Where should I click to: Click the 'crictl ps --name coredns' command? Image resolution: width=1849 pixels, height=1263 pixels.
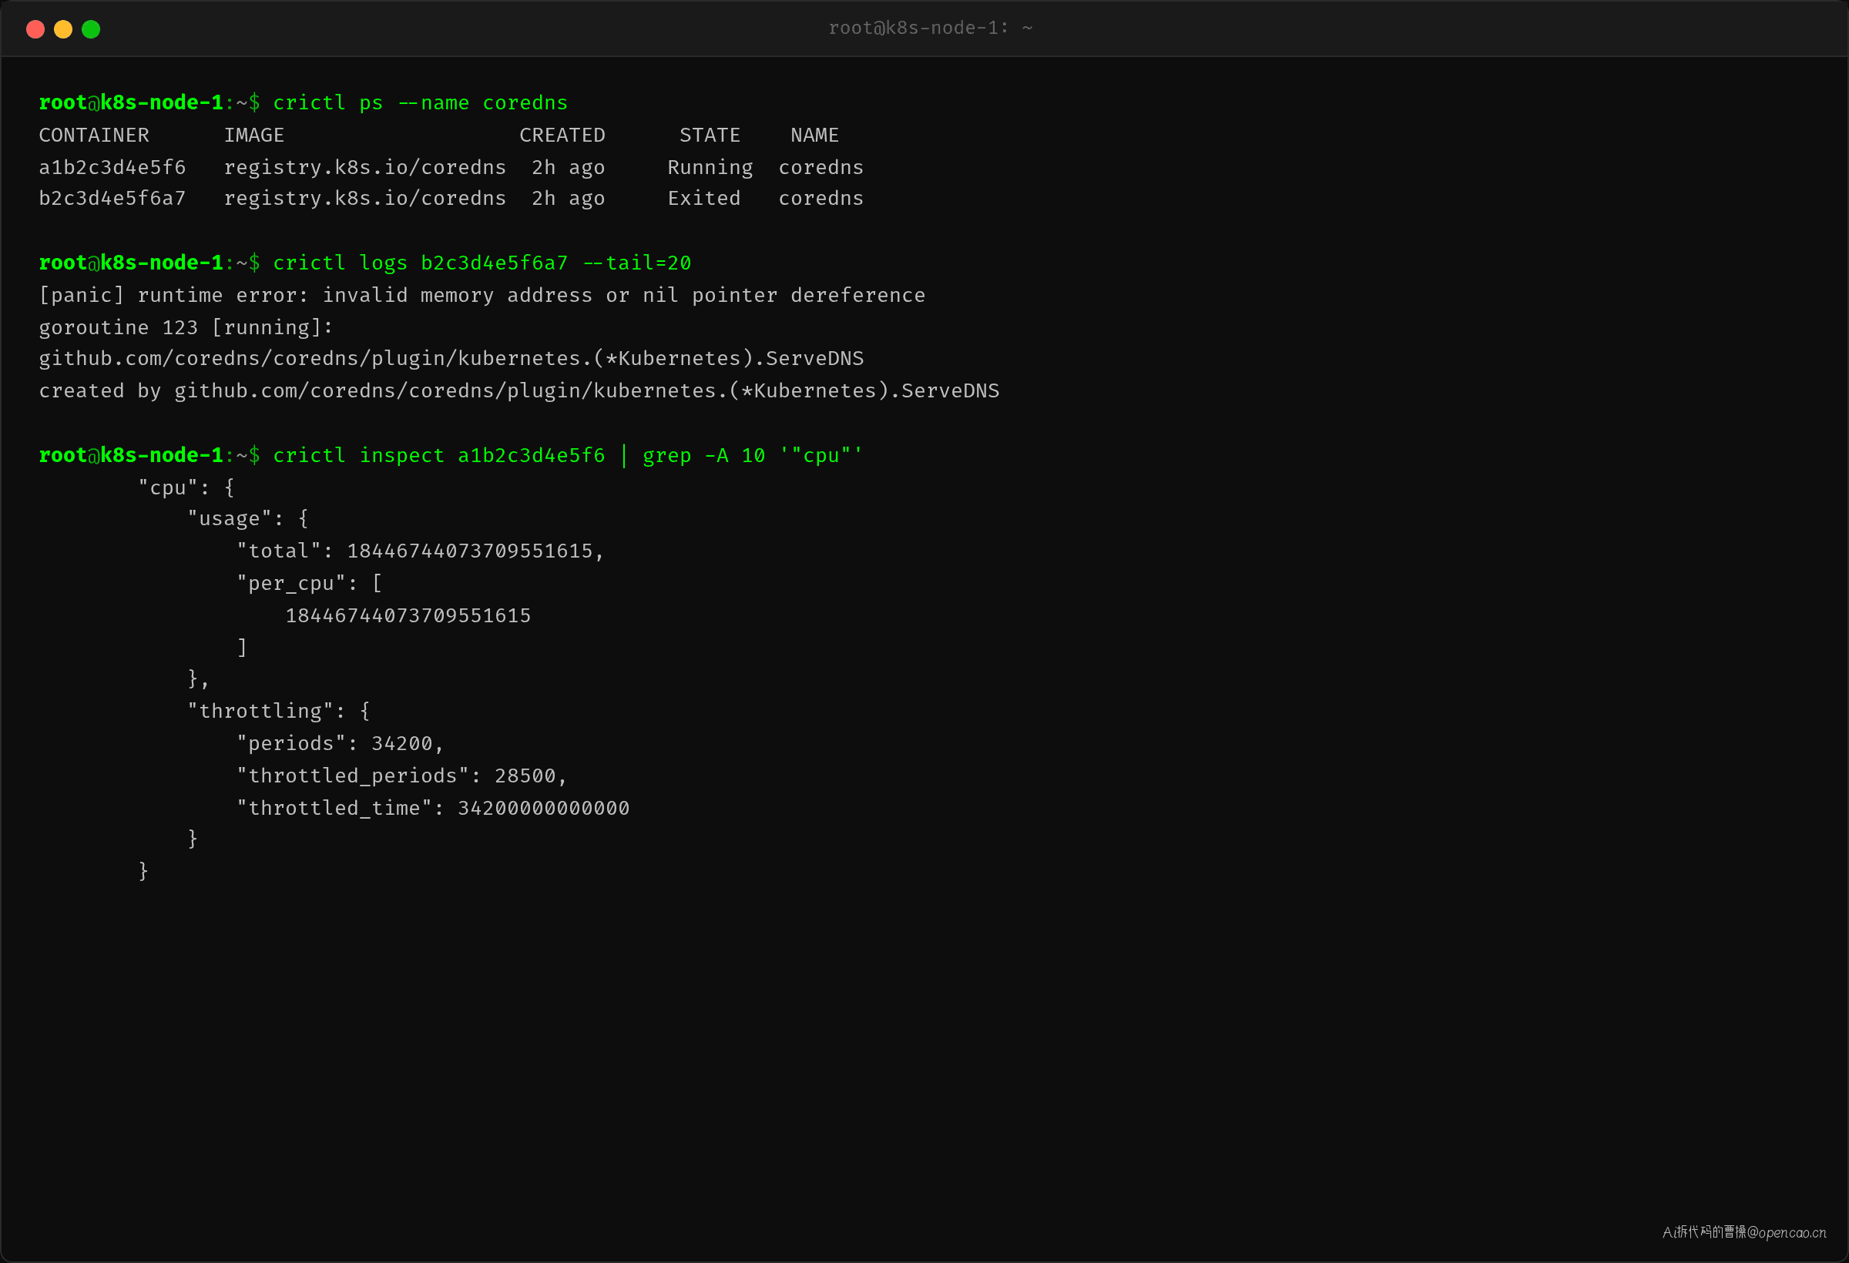point(420,103)
